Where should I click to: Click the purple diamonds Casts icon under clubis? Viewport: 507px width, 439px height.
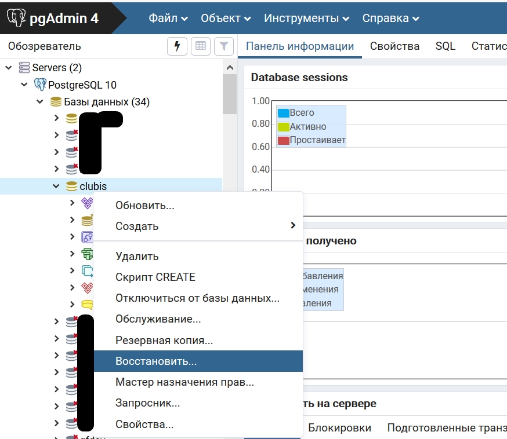click(86, 203)
